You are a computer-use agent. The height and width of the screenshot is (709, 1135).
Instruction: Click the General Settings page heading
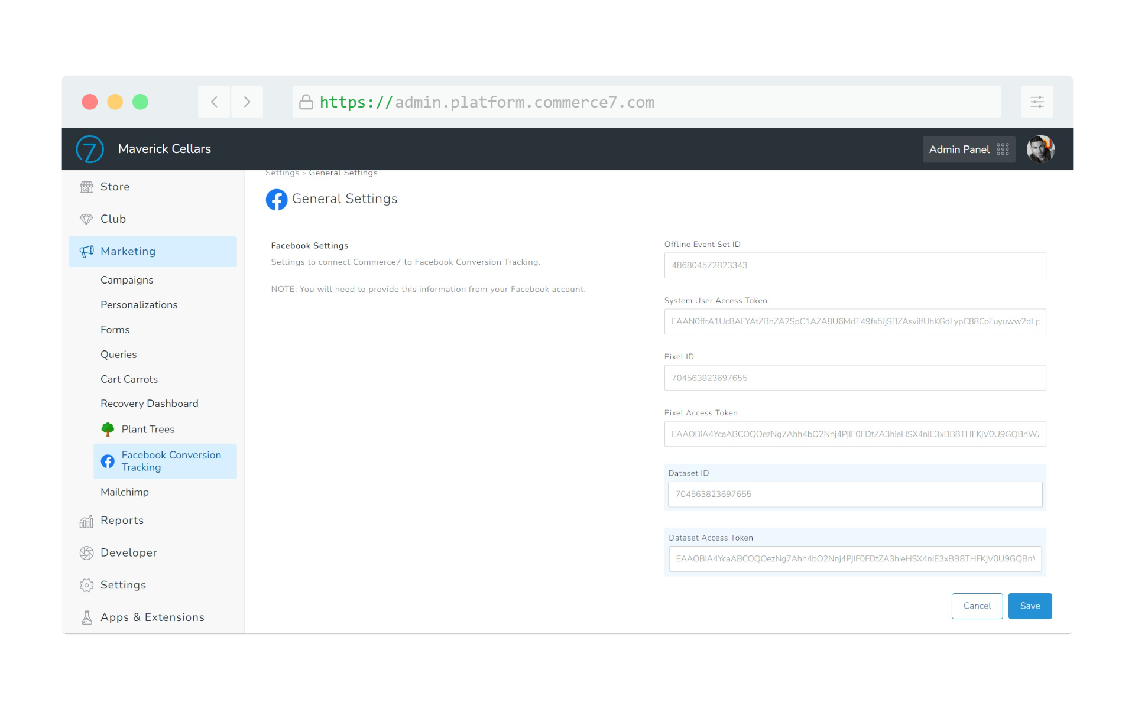click(x=345, y=199)
